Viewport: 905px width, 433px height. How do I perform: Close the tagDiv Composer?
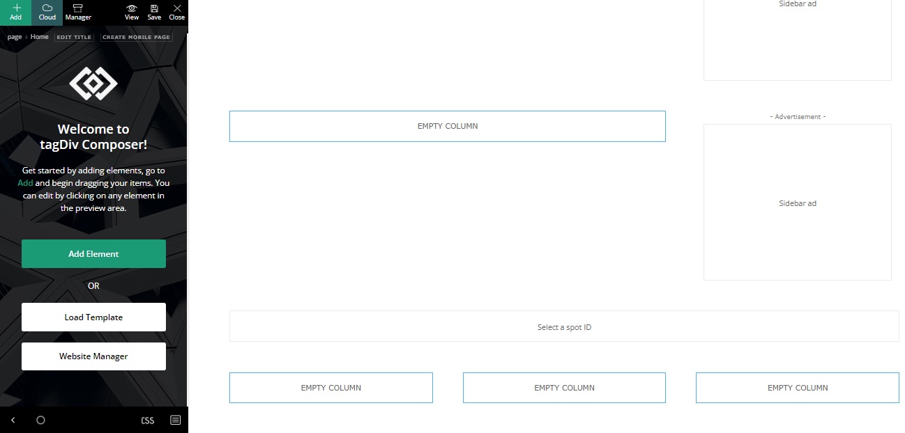[x=177, y=13]
